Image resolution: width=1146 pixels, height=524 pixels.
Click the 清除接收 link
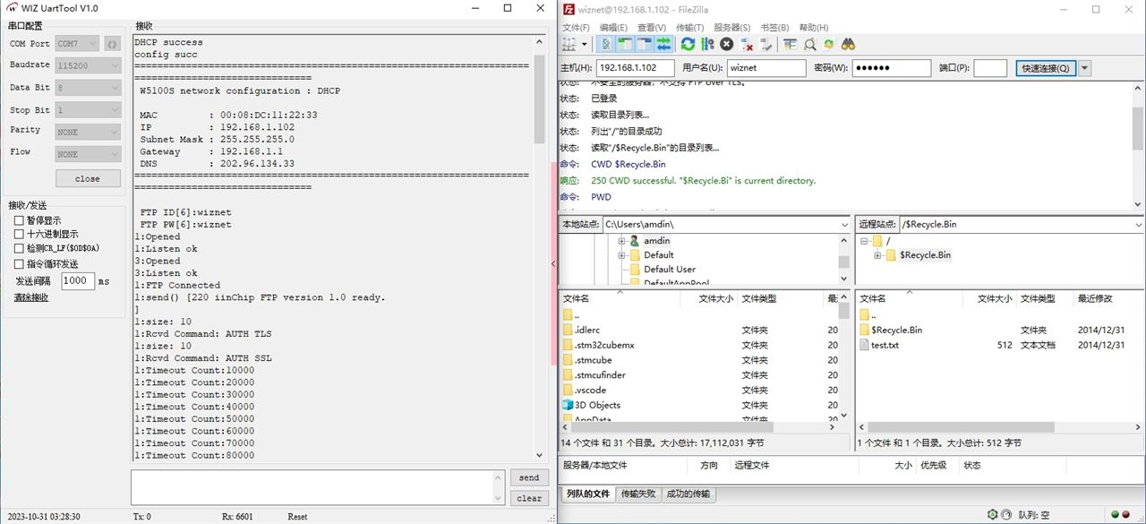pyautogui.click(x=31, y=297)
